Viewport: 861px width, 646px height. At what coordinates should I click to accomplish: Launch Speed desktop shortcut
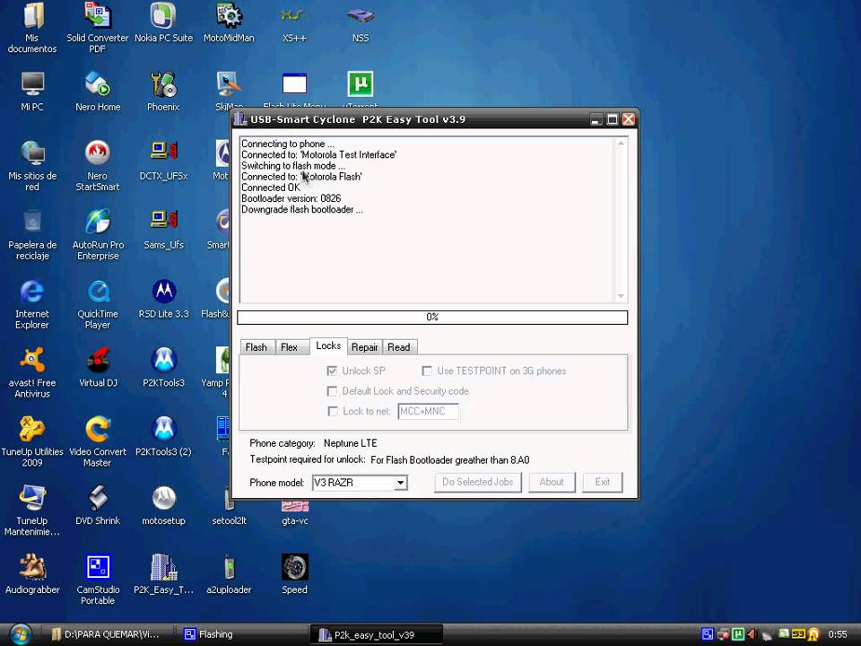pos(294,574)
